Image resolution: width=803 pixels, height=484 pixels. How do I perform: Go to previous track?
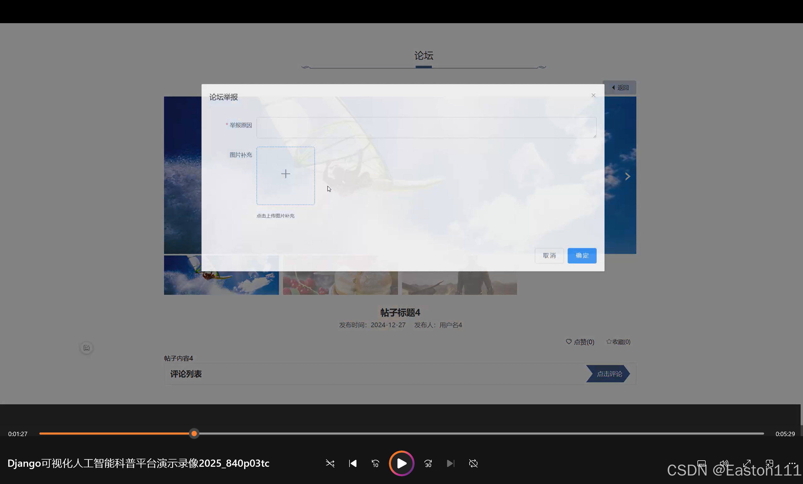(353, 463)
